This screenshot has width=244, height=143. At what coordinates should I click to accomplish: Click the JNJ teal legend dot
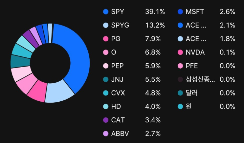[x=106, y=79]
